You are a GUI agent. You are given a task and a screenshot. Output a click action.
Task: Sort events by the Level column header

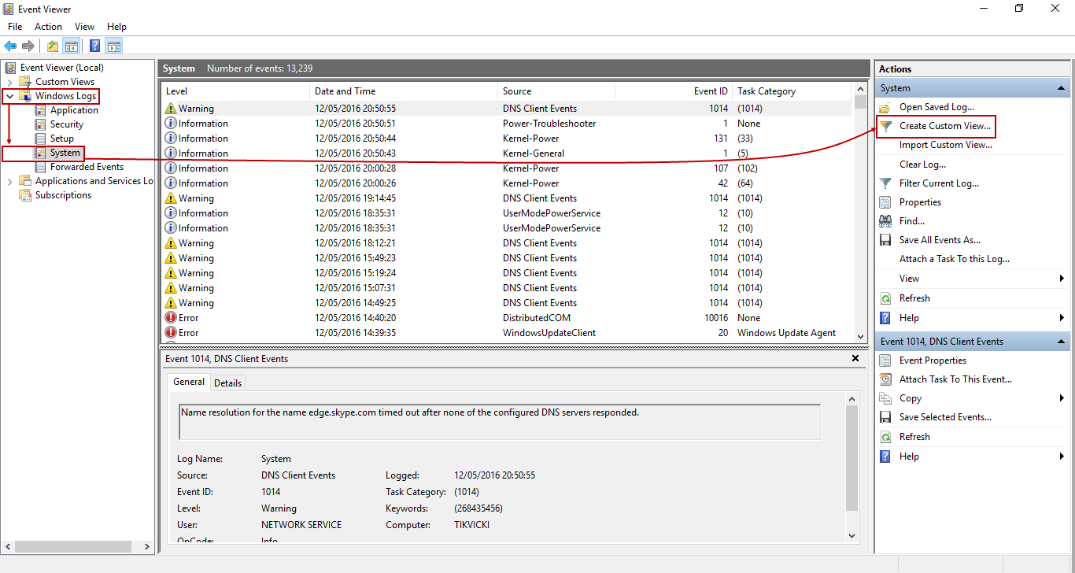[235, 91]
